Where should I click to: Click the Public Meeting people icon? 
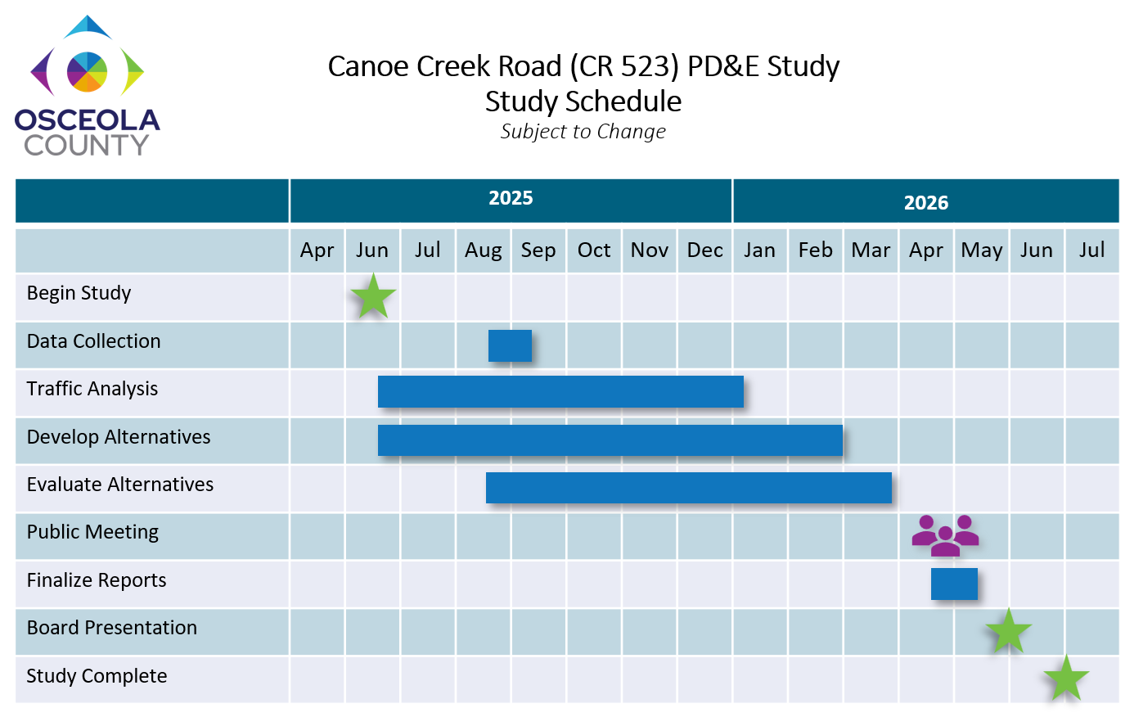tap(945, 536)
